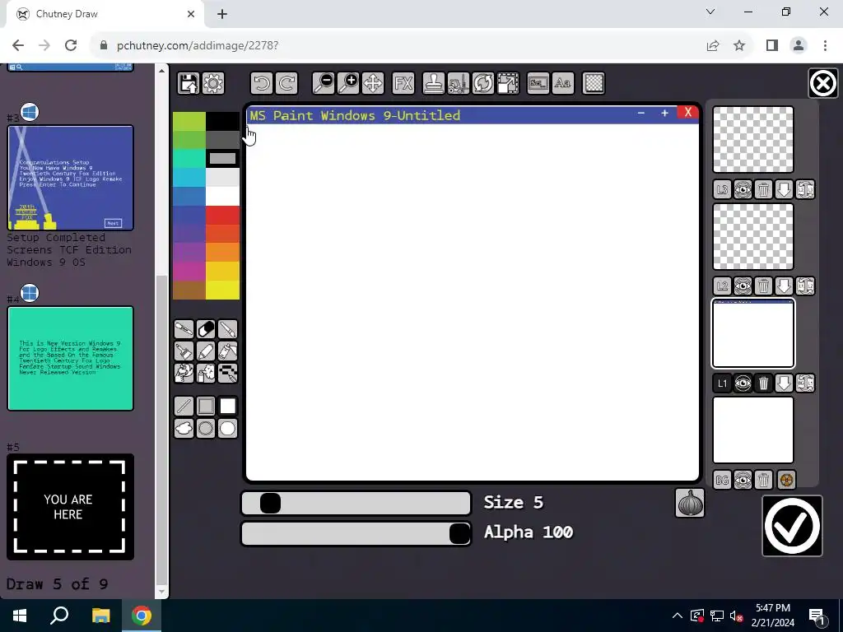
Task: Zoom in with the plus magnifier
Action: (348, 83)
